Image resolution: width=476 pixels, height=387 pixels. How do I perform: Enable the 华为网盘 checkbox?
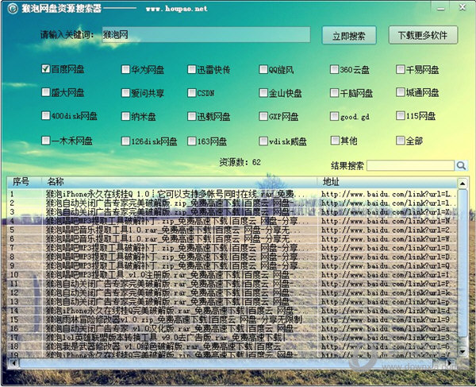coord(125,69)
